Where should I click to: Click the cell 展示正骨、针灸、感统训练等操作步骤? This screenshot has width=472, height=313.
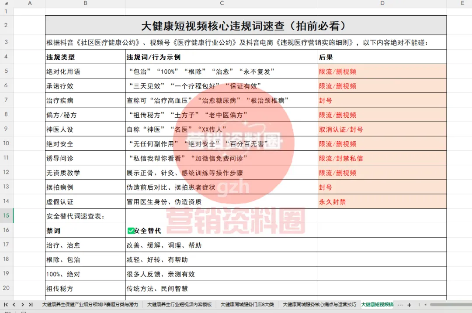tap(222, 173)
